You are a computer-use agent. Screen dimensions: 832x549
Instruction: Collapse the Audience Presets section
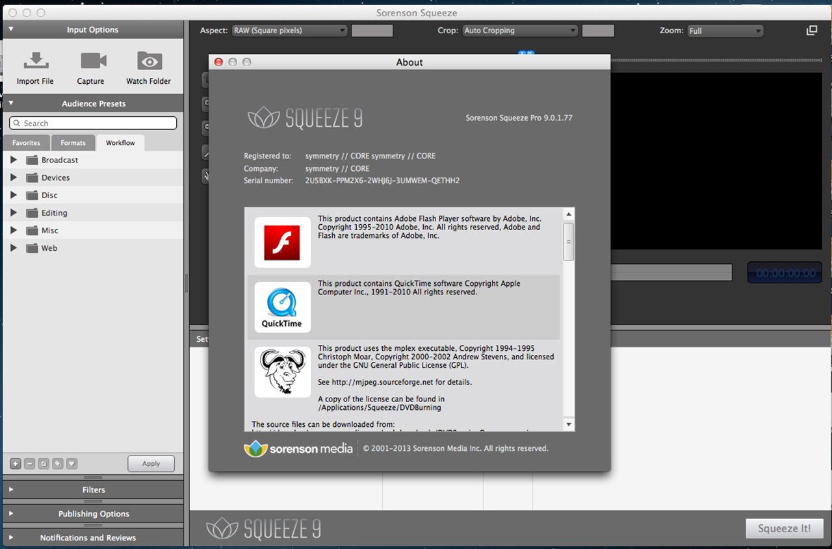[11, 103]
